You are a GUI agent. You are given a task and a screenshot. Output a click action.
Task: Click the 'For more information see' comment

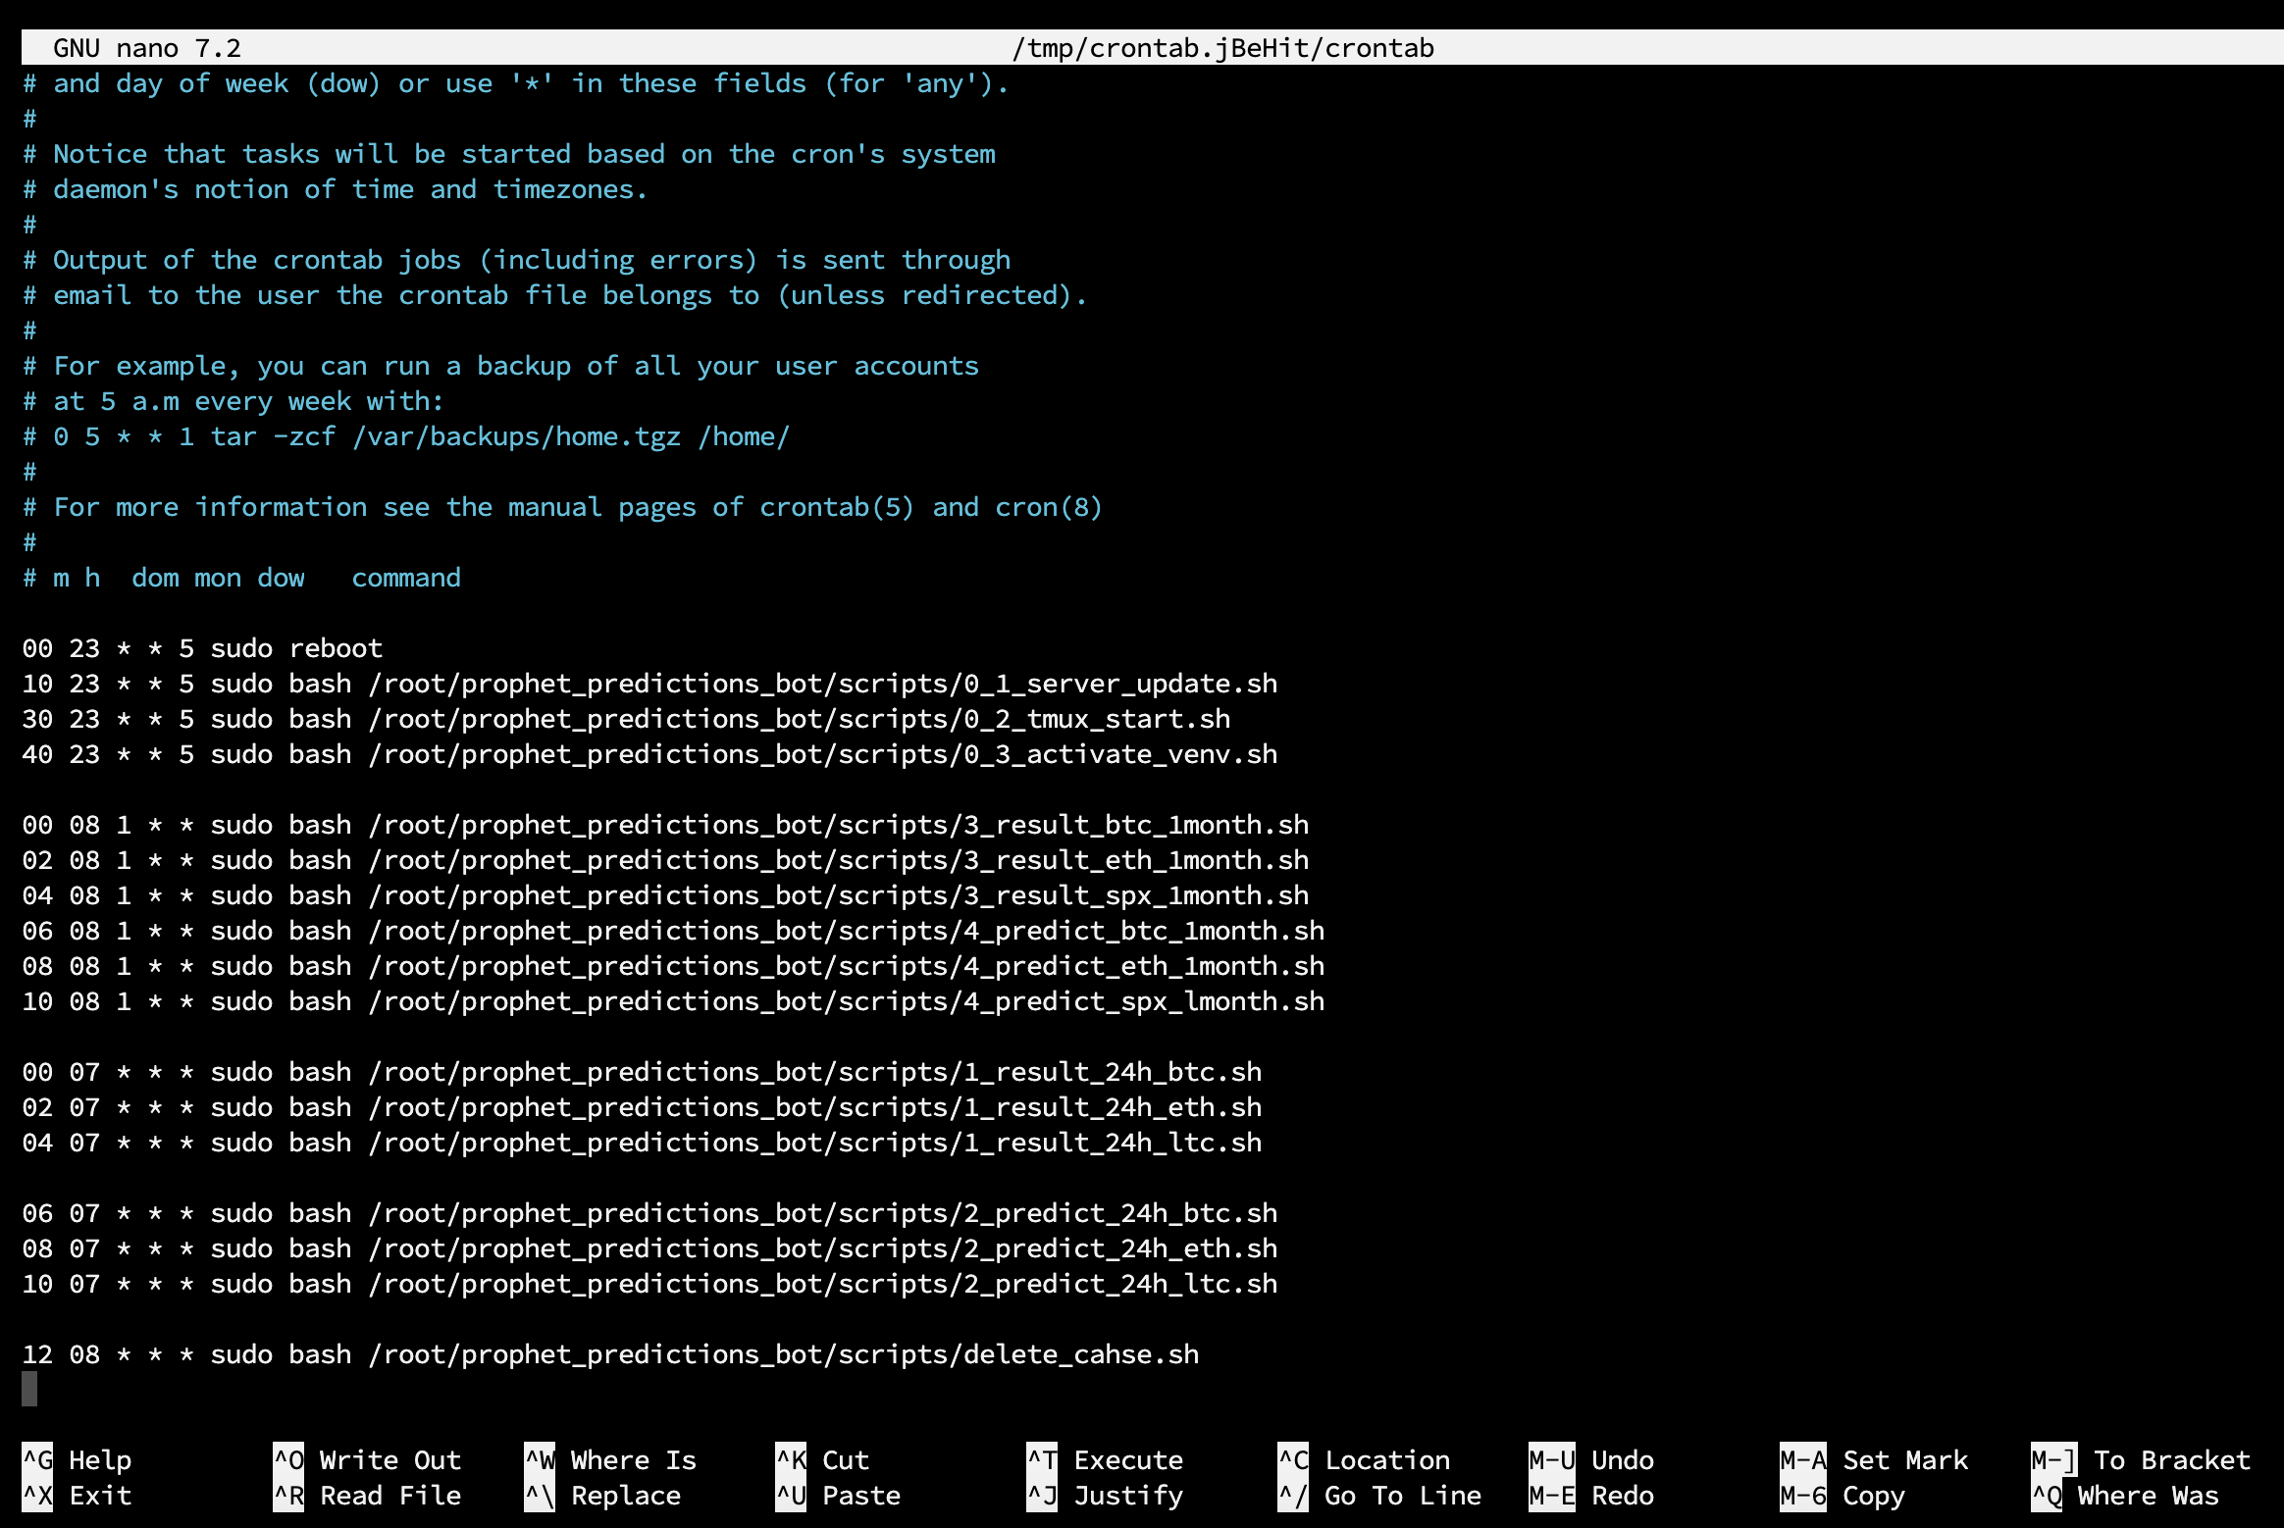pyautogui.click(x=563, y=507)
